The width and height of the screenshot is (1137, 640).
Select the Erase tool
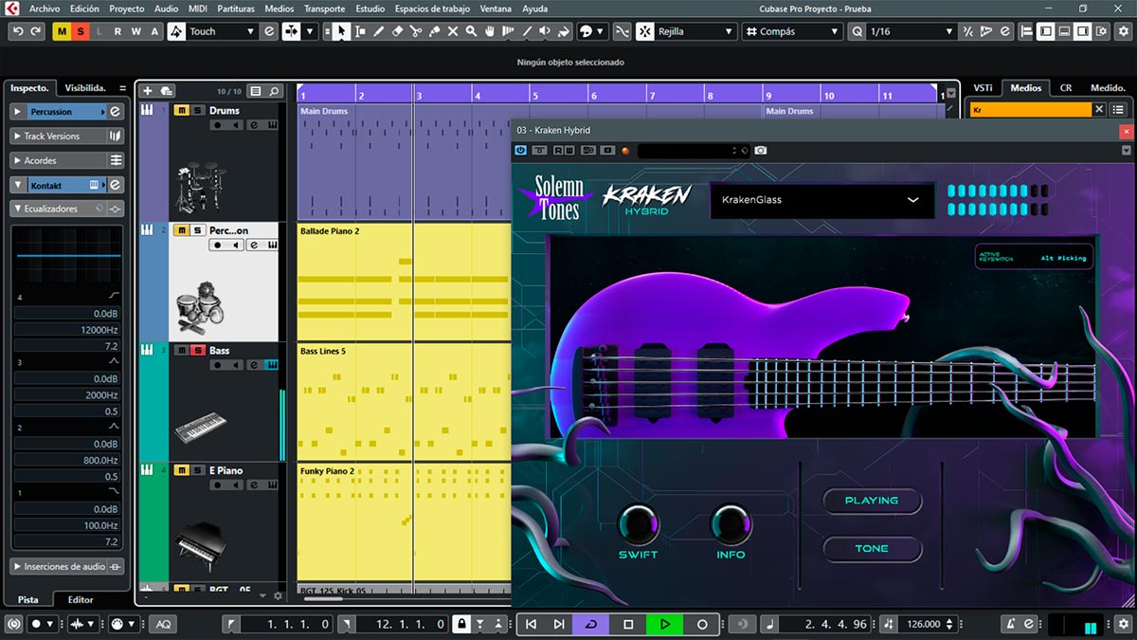[x=398, y=31]
